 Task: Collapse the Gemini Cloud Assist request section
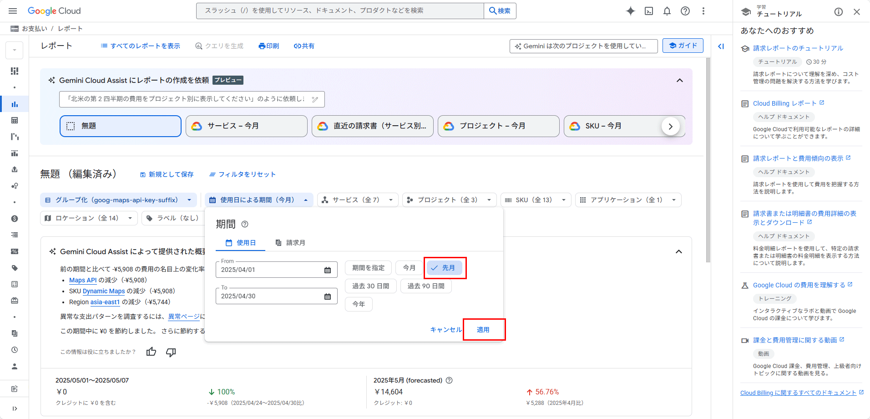pos(680,80)
